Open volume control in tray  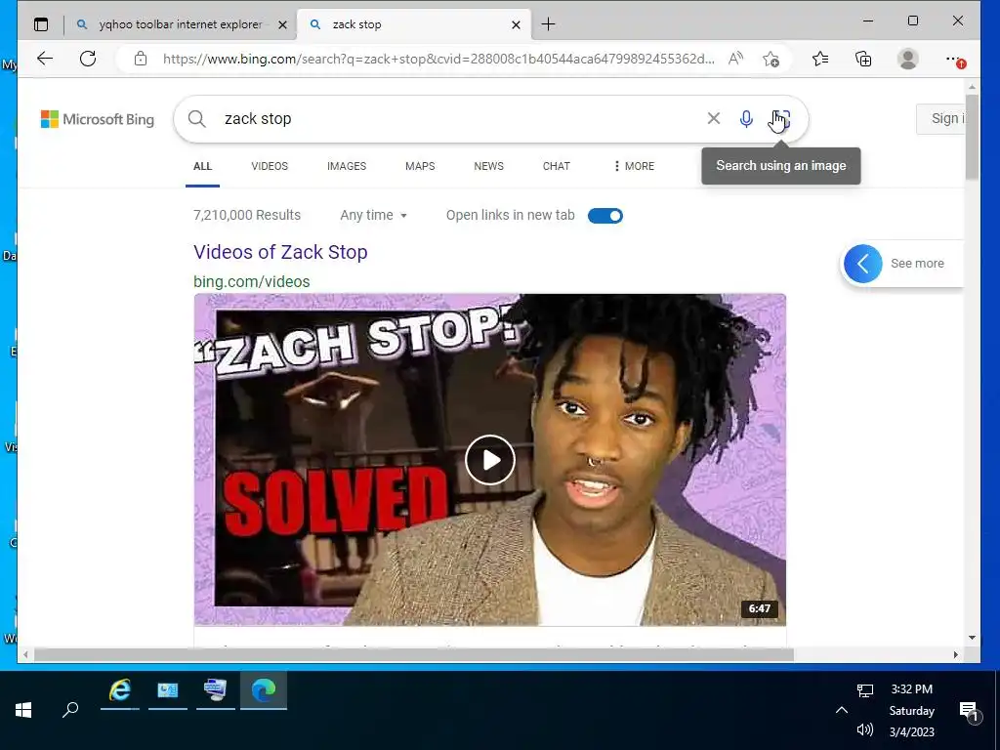(865, 729)
